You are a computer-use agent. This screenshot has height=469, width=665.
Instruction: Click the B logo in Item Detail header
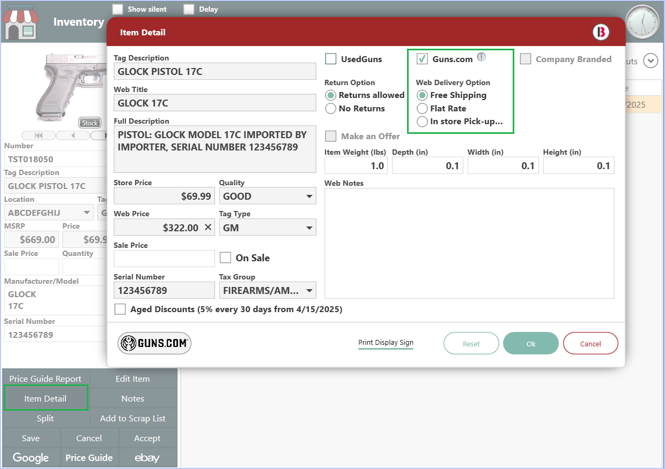601,32
